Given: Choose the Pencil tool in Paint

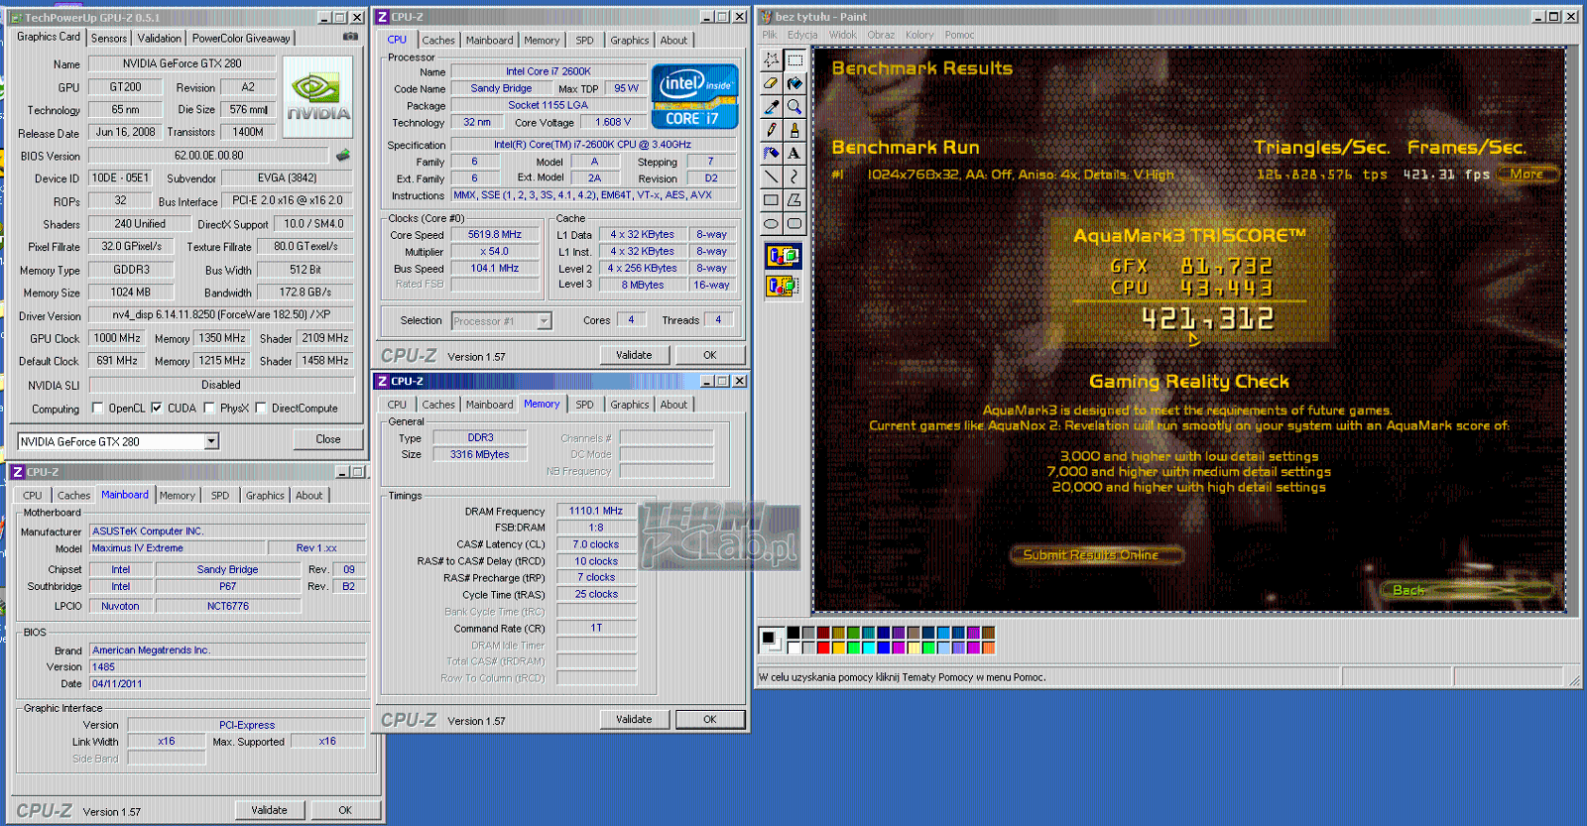Looking at the screenshot, I should [x=771, y=130].
